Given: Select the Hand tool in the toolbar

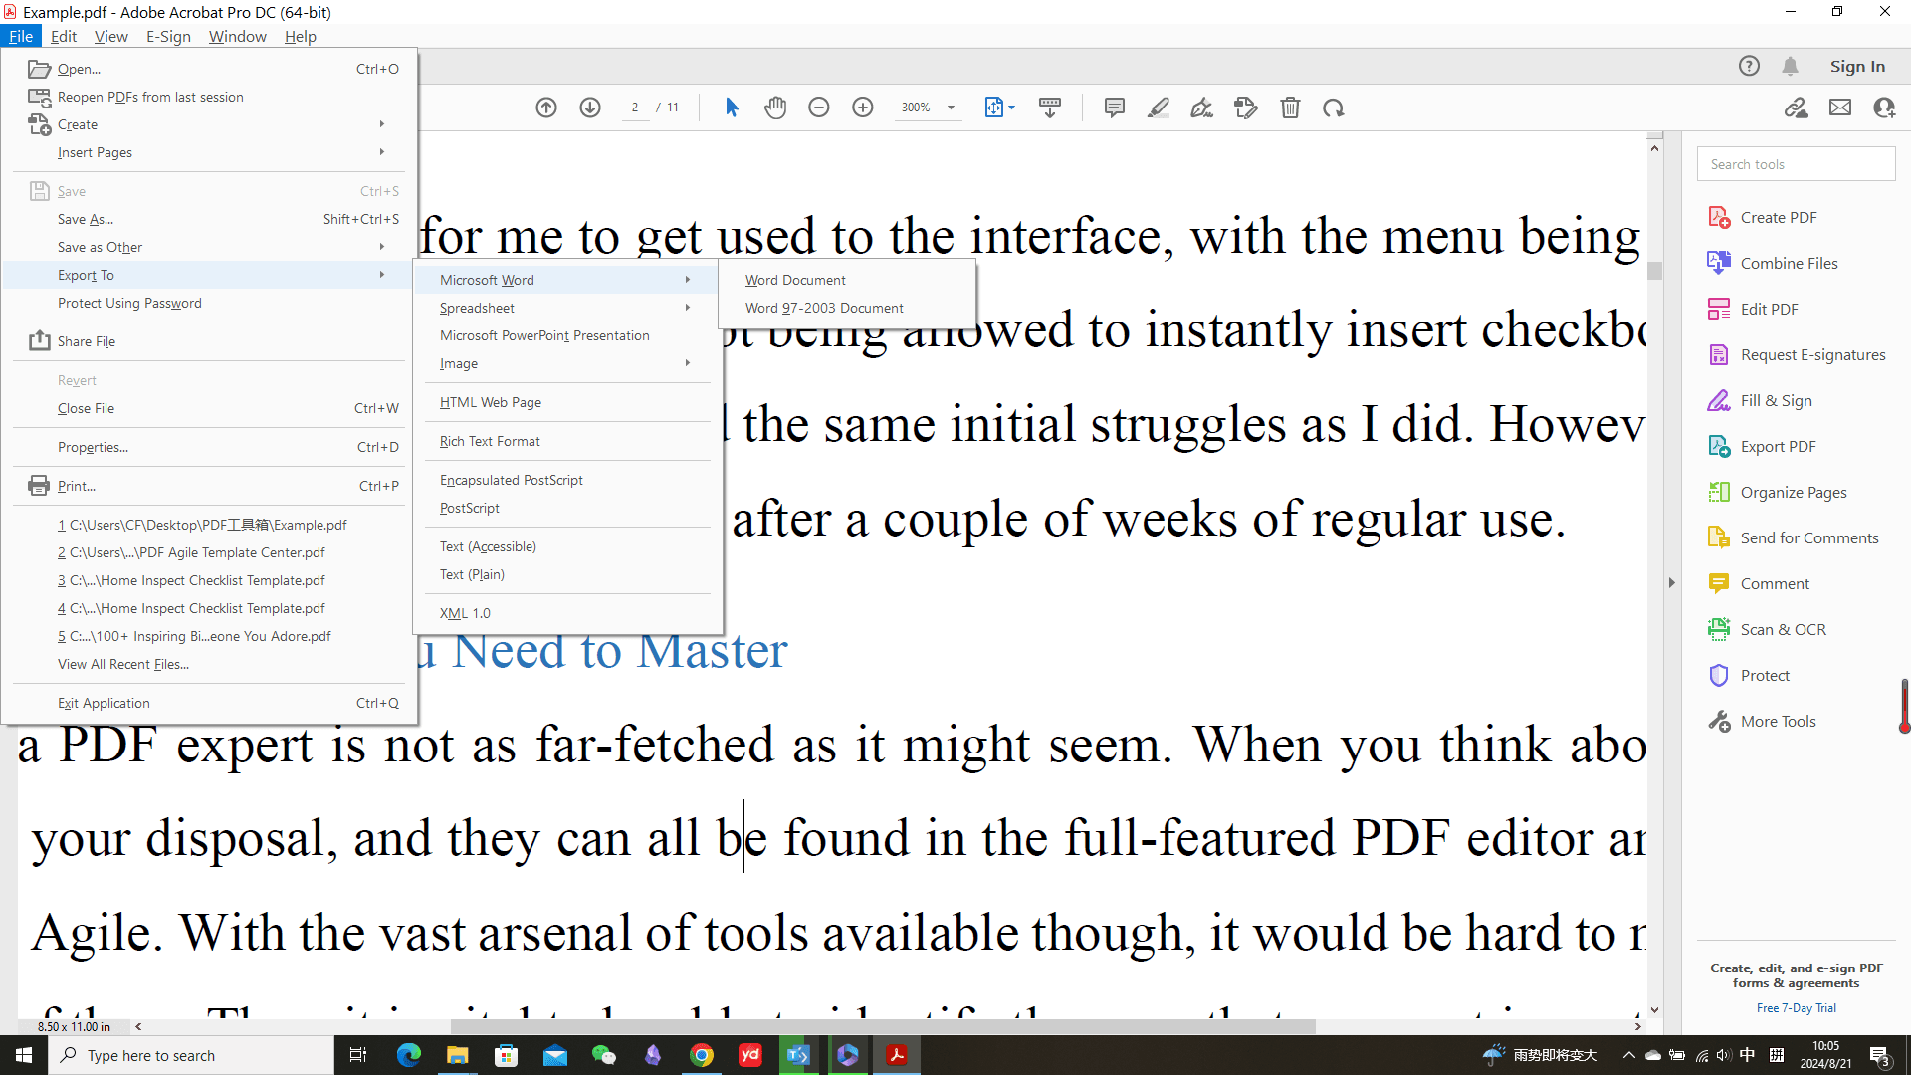Looking at the screenshot, I should tap(775, 107).
